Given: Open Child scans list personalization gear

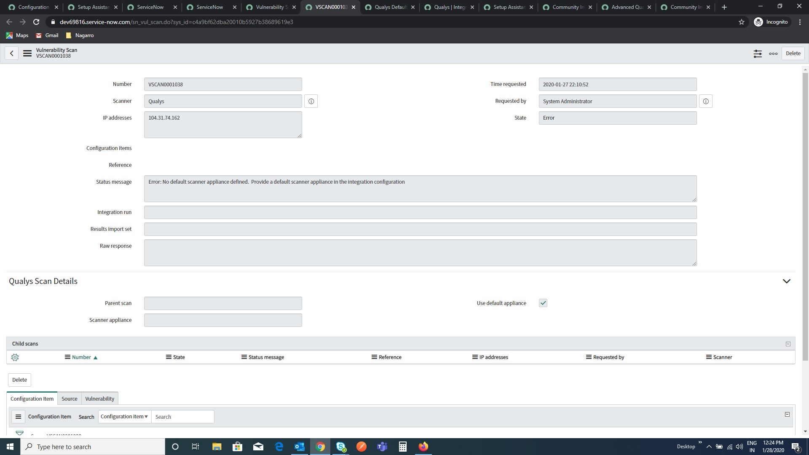Looking at the screenshot, I should coord(15,357).
